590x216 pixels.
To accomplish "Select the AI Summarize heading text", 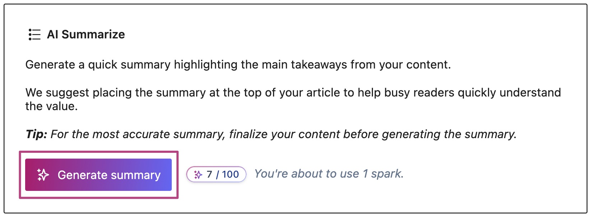I will [x=86, y=34].
